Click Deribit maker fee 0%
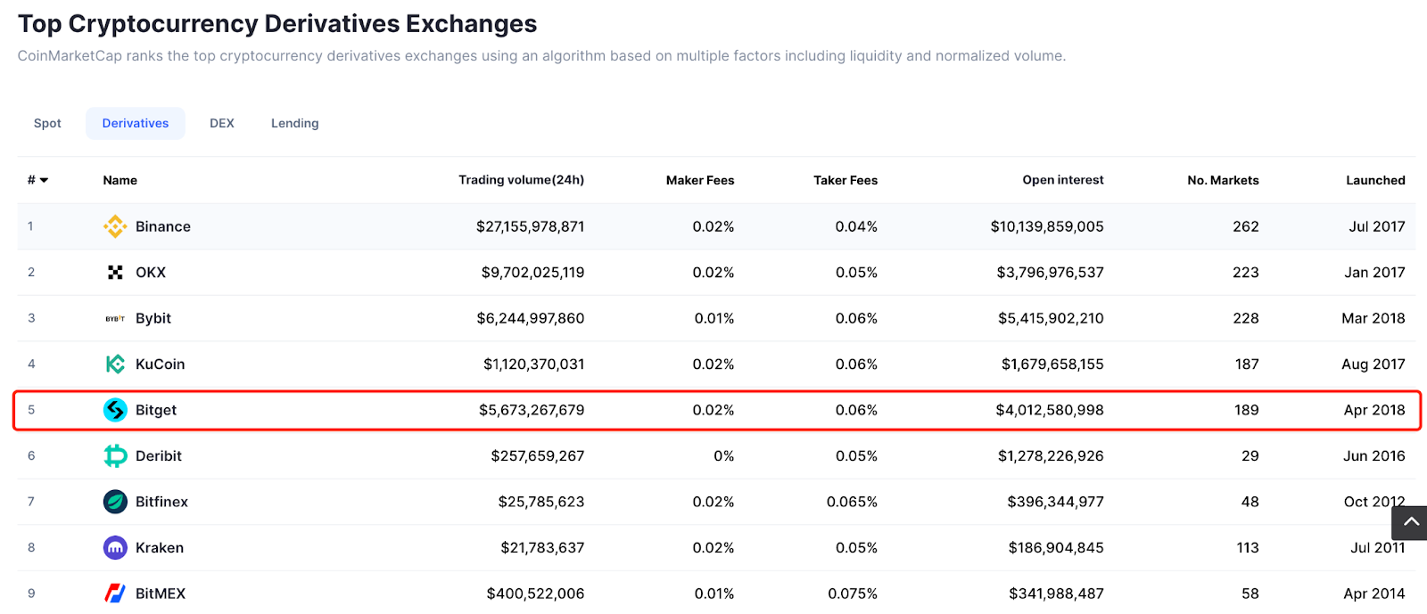The image size is (1427, 614). tap(724, 455)
